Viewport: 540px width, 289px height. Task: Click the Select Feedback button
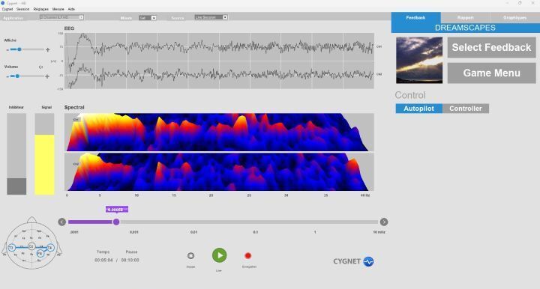[x=491, y=47]
